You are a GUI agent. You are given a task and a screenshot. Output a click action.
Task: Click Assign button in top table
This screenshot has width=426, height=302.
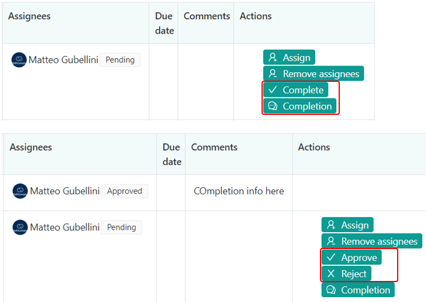(289, 58)
